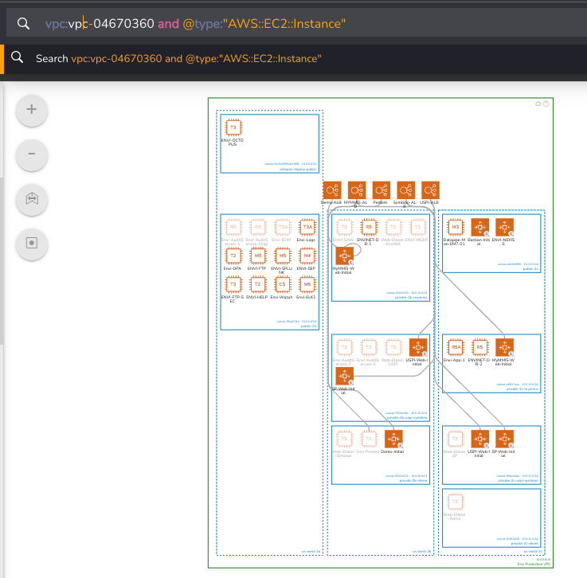Select the faded Envi-AuditService-1 R5 instance
Screen dimensions: 587x578
[233, 227]
